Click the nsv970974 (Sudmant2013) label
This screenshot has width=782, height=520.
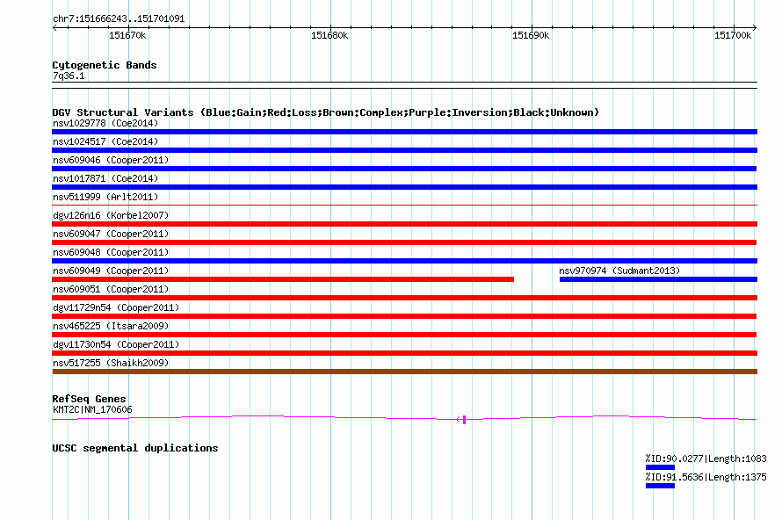click(x=619, y=271)
